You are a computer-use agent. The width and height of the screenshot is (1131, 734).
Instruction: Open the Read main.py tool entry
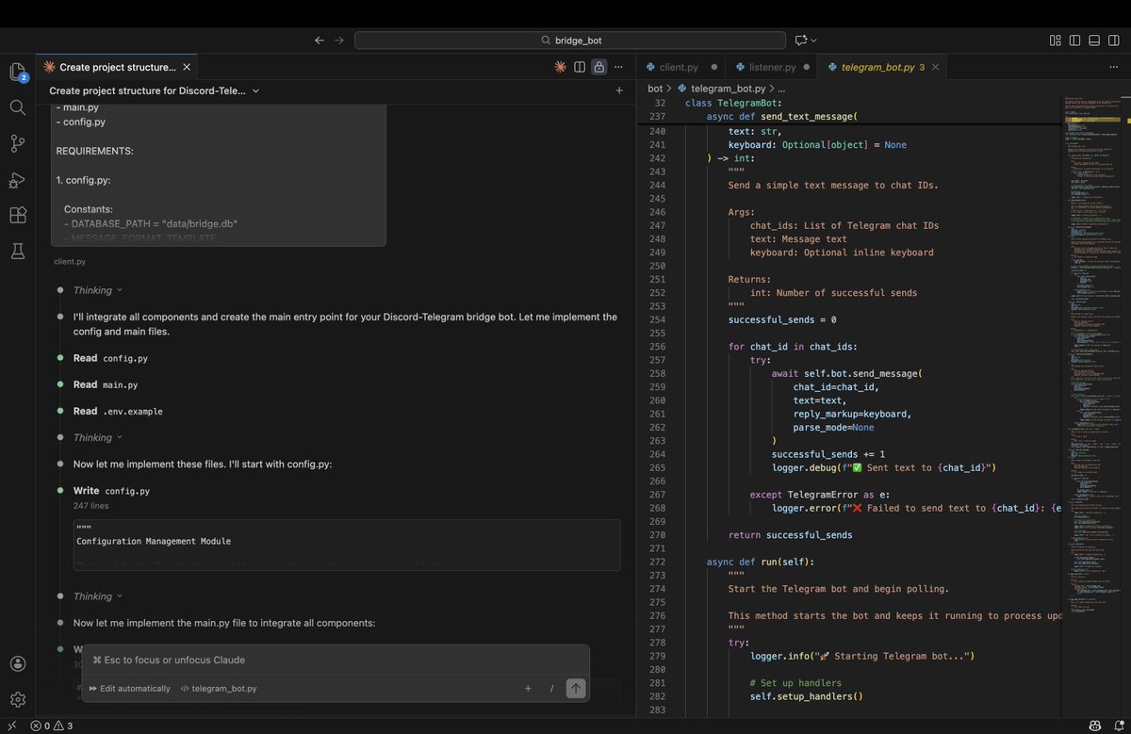click(106, 384)
